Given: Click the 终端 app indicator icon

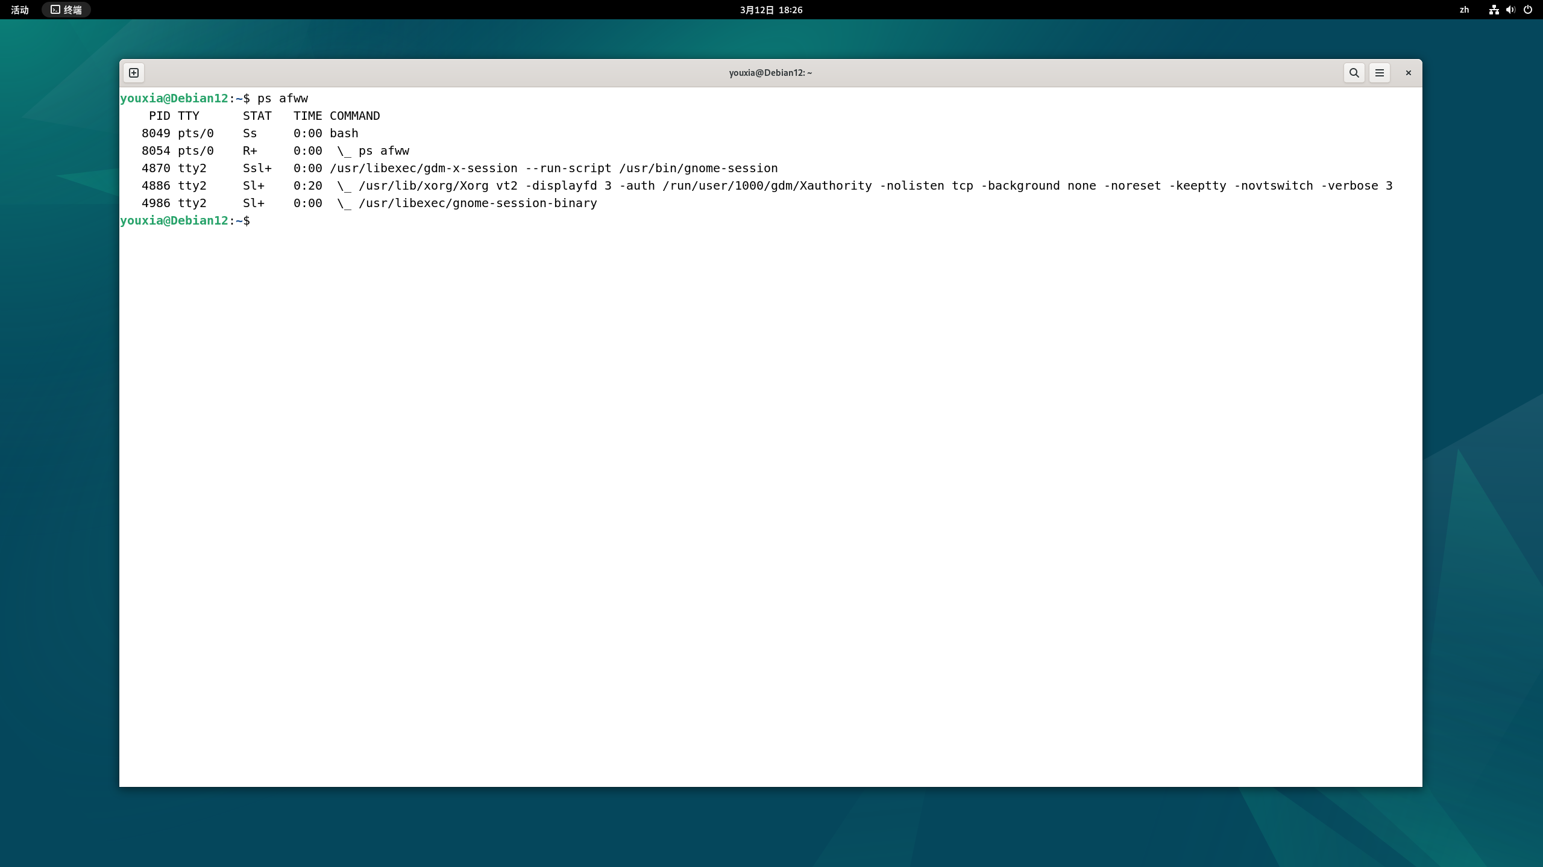Looking at the screenshot, I should pyautogui.click(x=66, y=10).
